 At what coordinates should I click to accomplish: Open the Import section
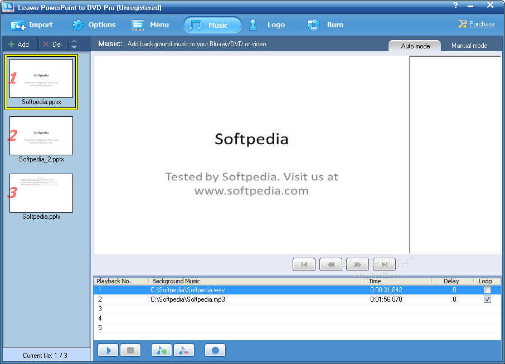pyautogui.click(x=32, y=25)
